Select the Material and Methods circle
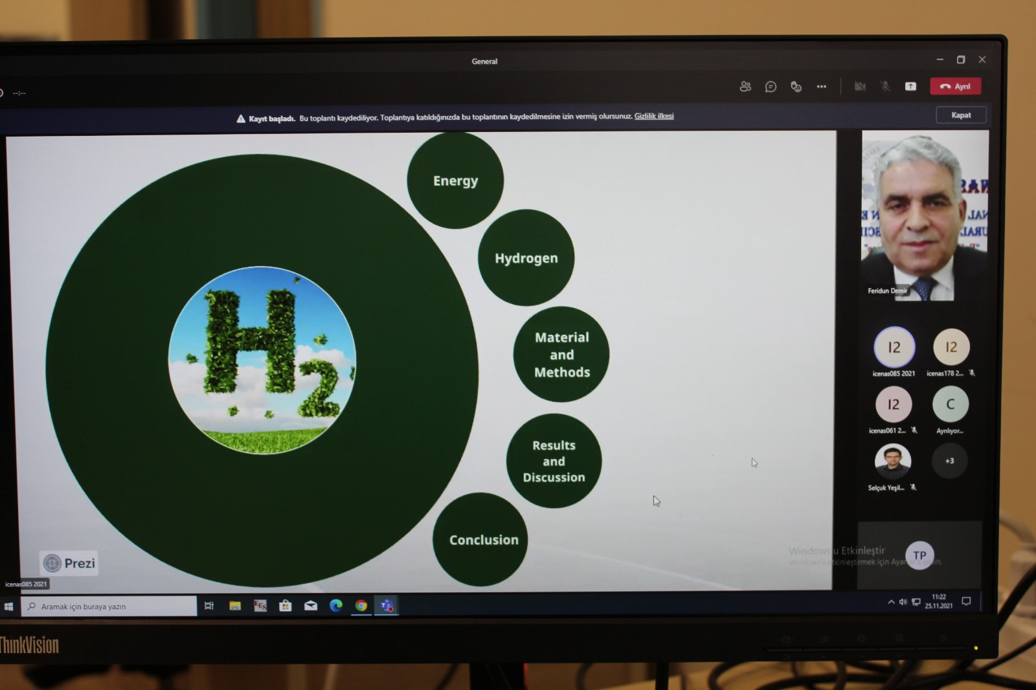Image resolution: width=1036 pixels, height=690 pixels. point(561,354)
